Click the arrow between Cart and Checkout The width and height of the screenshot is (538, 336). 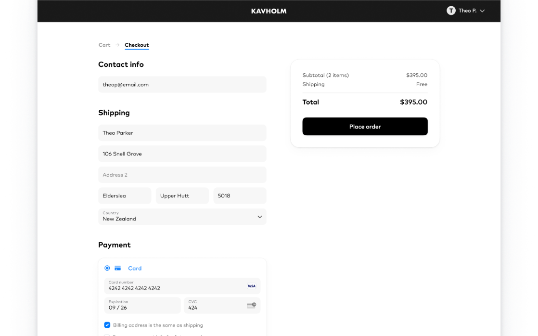point(117,45)
